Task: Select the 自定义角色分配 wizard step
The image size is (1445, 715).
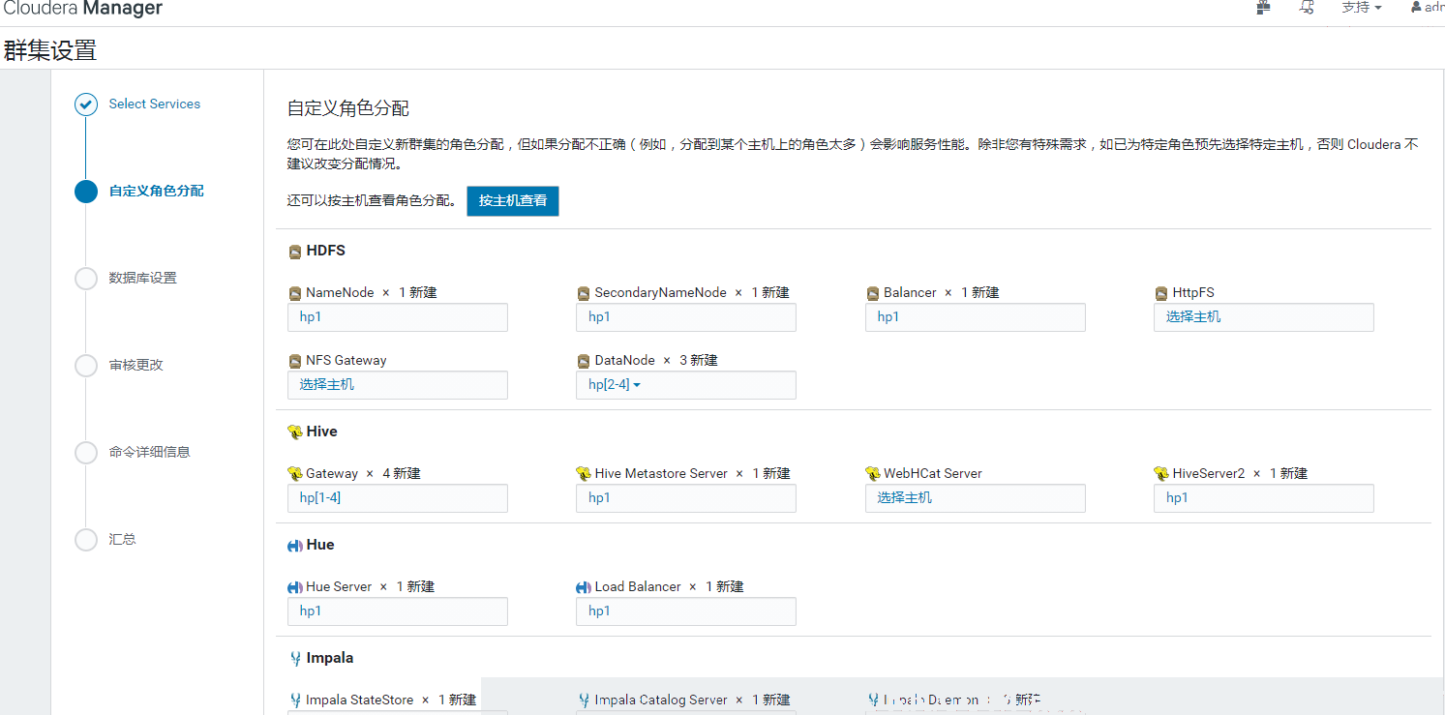Action: 156,191
